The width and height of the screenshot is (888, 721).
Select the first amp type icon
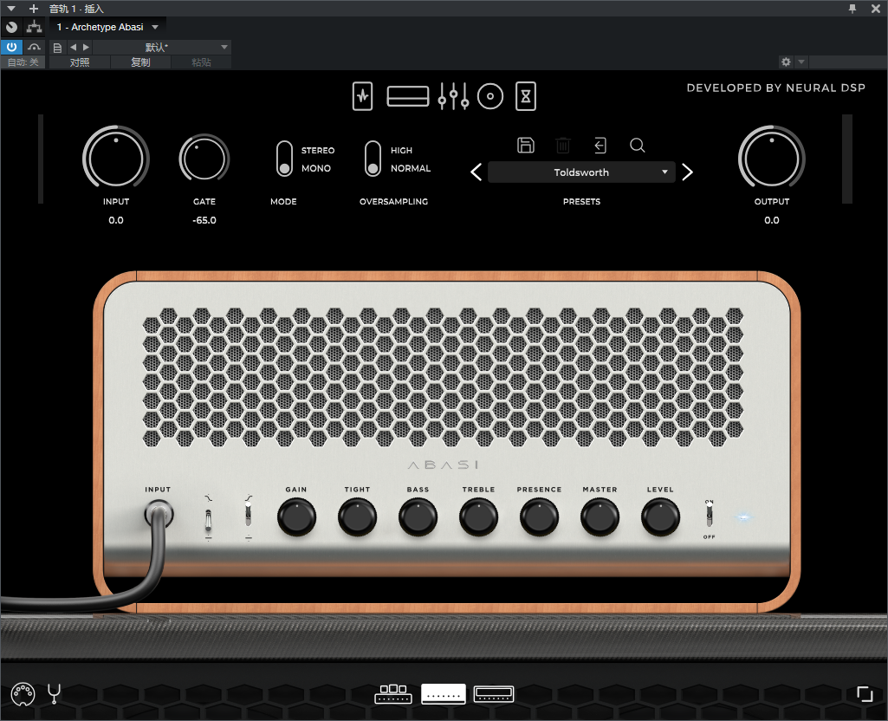click(x=393, y=693)
